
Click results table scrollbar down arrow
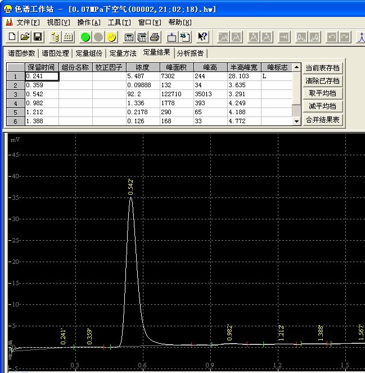click(297, 121)
